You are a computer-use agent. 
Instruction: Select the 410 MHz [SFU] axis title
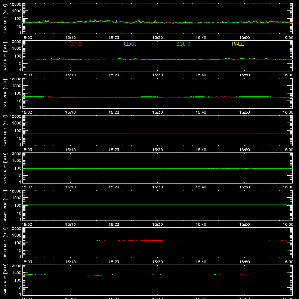coord(5,56)
